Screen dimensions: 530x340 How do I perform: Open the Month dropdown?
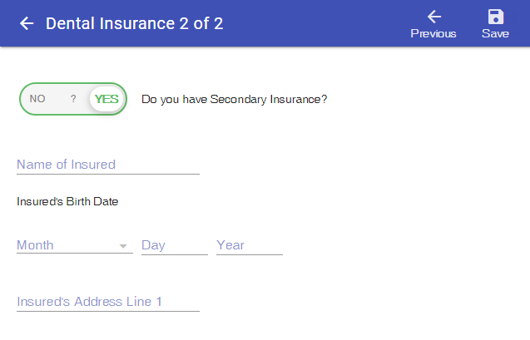pos(75,245)
